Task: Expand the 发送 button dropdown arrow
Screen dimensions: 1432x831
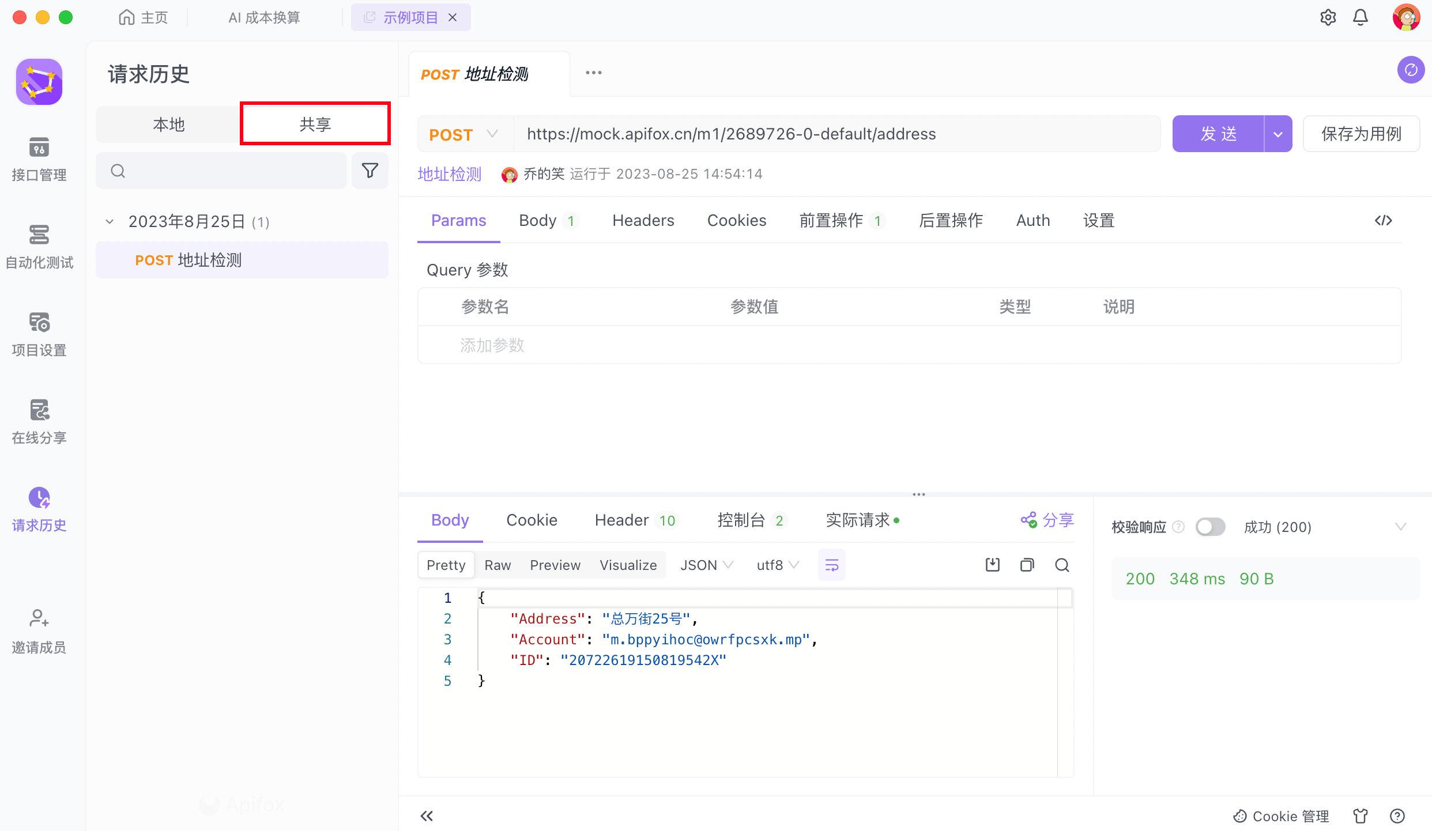Action: (1278, 134)
